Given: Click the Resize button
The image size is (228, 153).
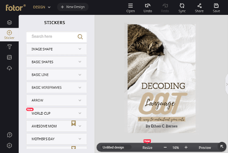Looking at the screenshot, I should click(147, 148).
